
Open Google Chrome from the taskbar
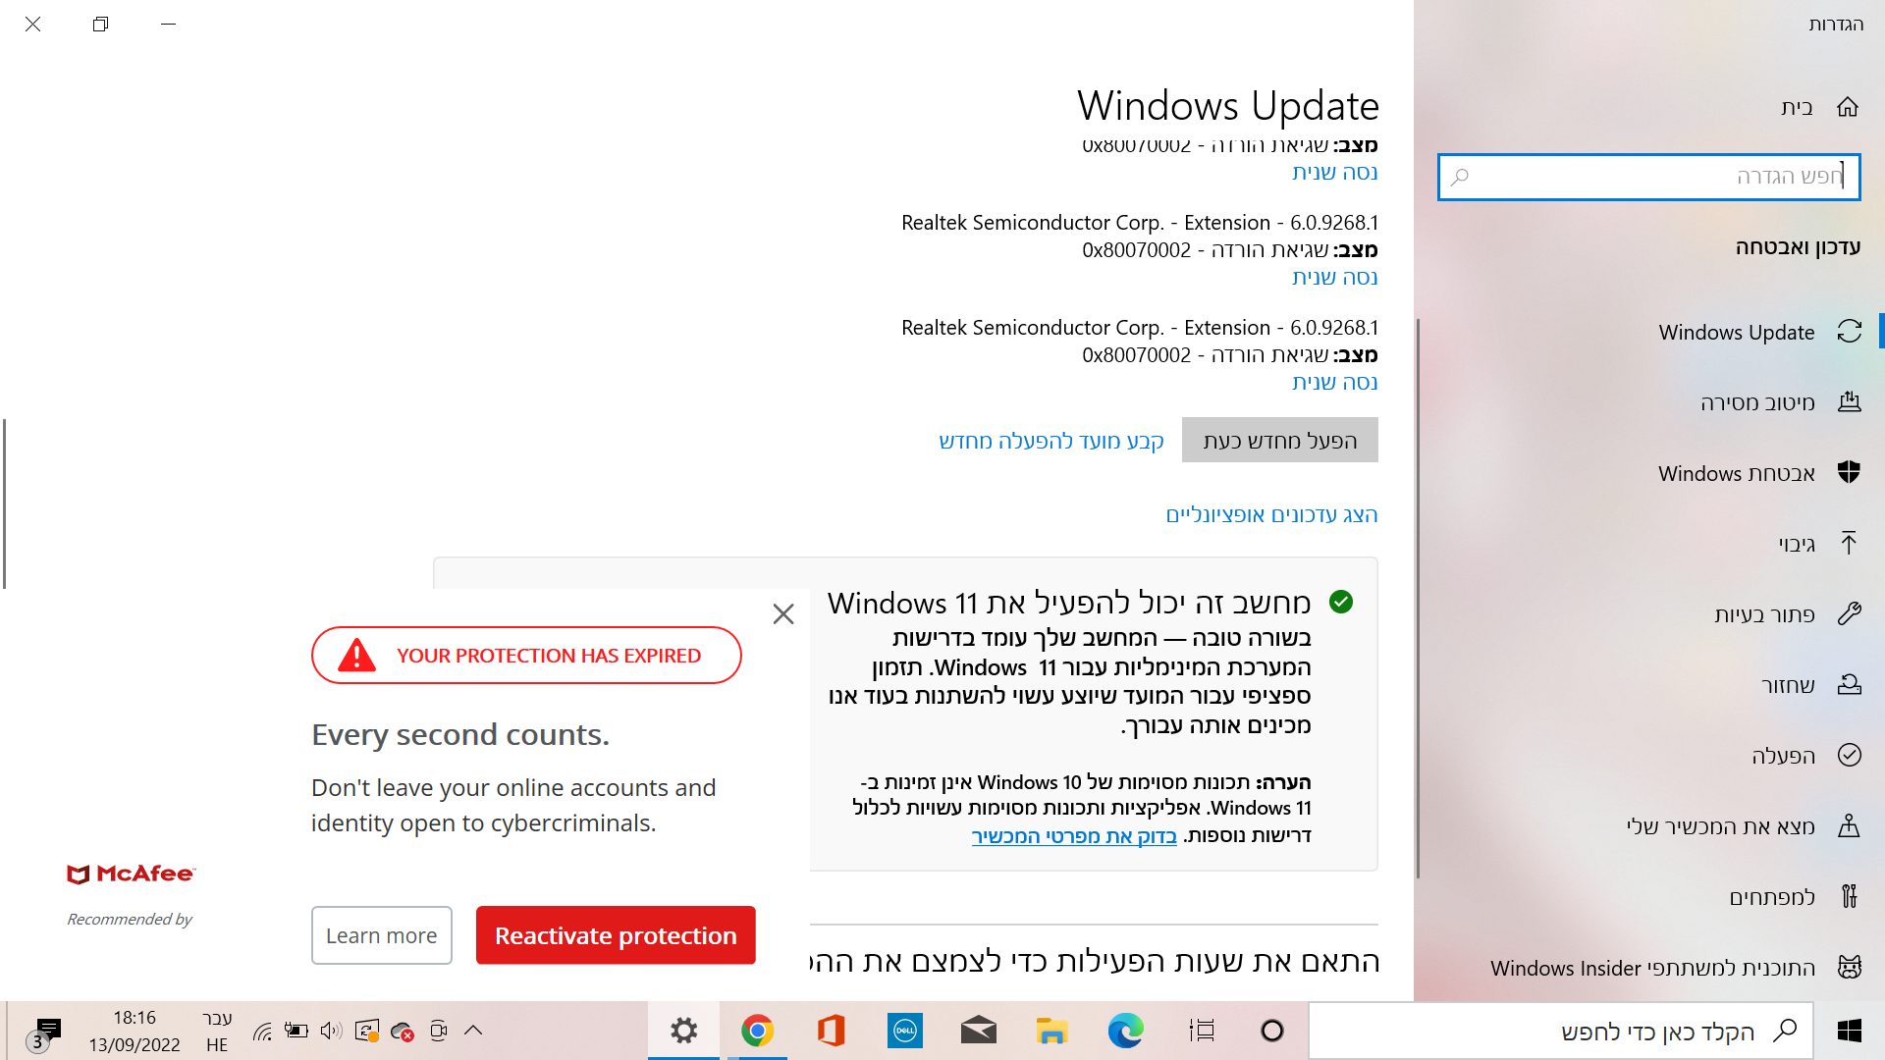(757, 1031)
